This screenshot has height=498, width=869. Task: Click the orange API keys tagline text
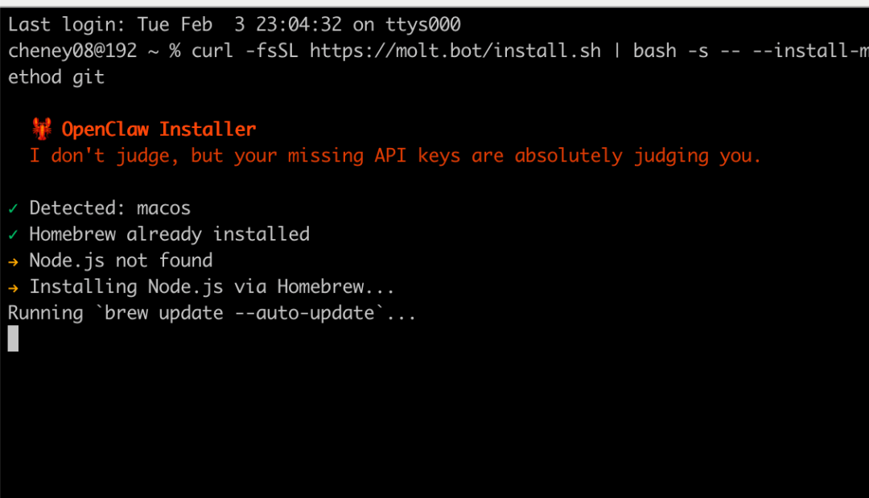[x=395, y=155]
